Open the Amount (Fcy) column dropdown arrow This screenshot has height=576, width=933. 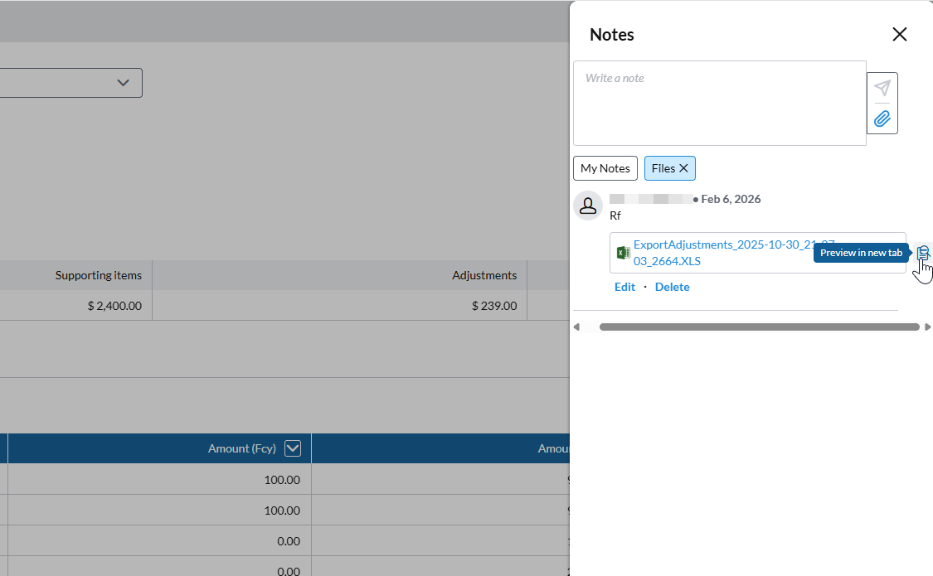(292, 448)
